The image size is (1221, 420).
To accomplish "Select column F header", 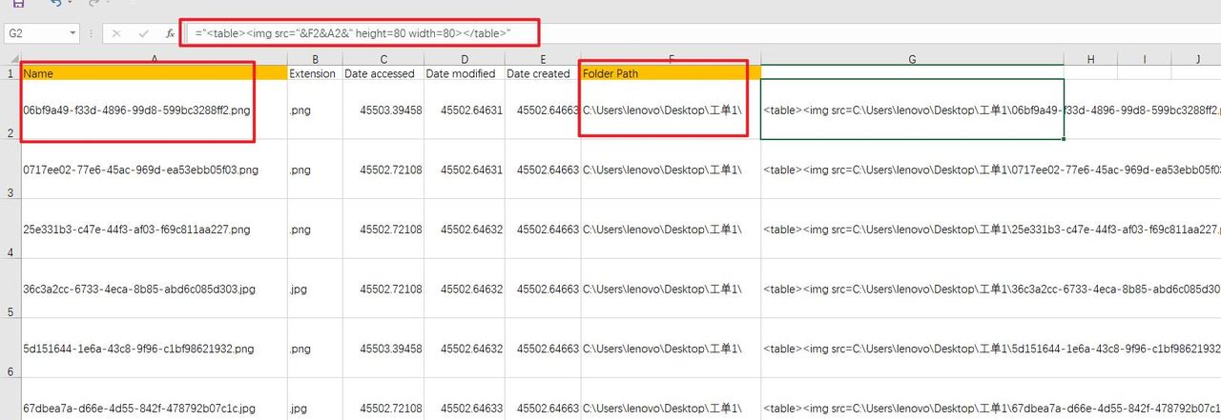I will click(671, 59).
